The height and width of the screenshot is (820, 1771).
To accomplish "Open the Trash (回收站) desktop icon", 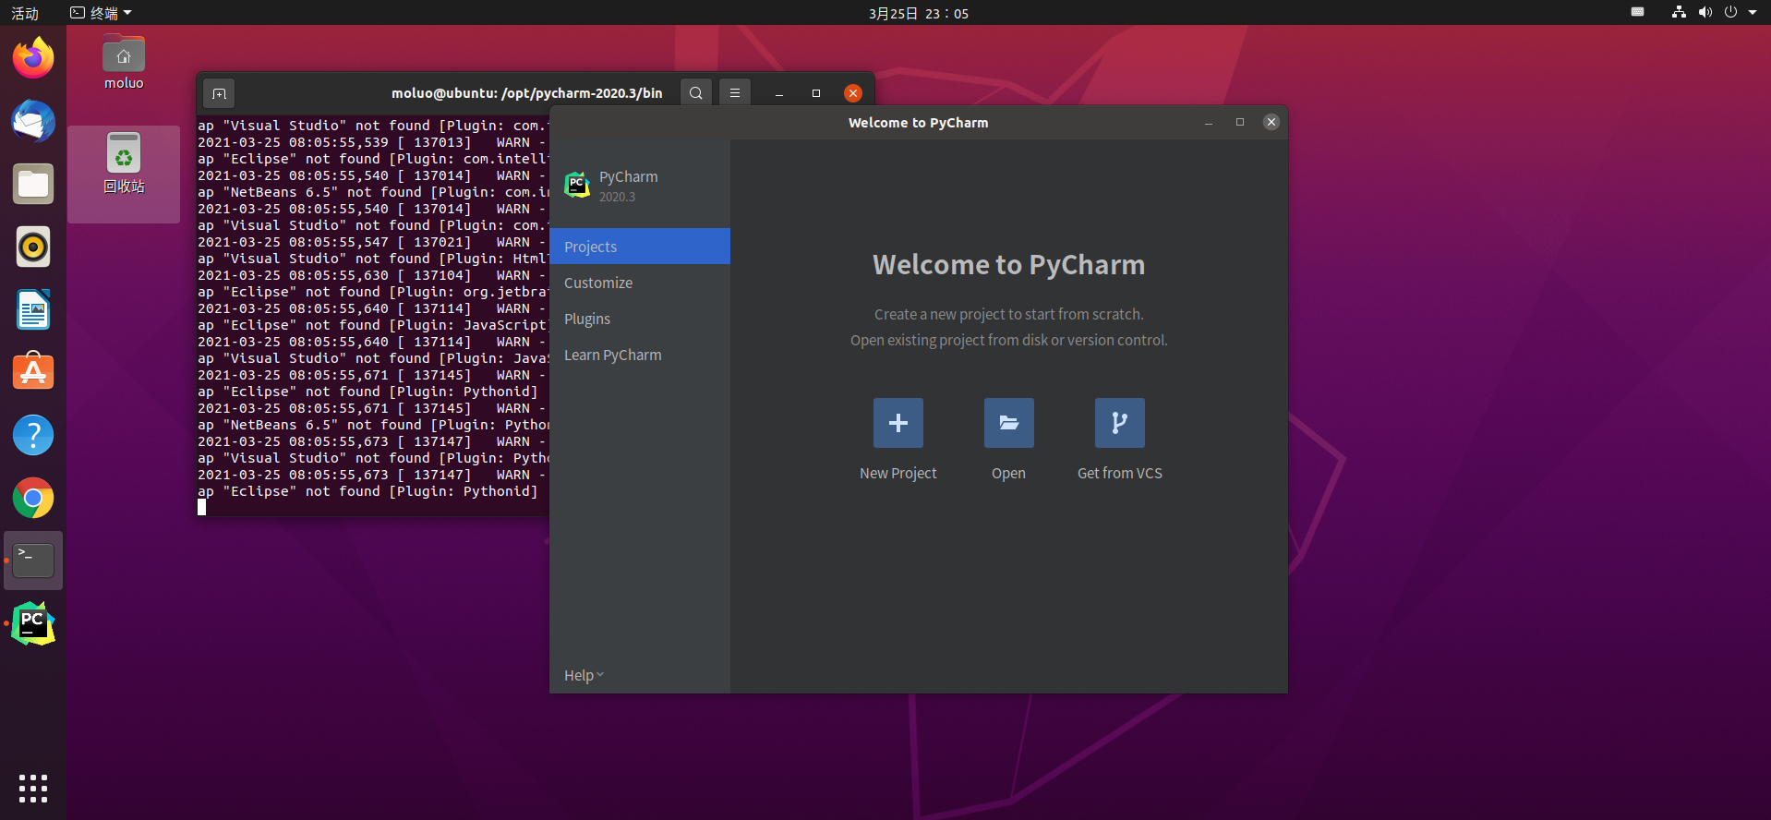I will 124,164.
